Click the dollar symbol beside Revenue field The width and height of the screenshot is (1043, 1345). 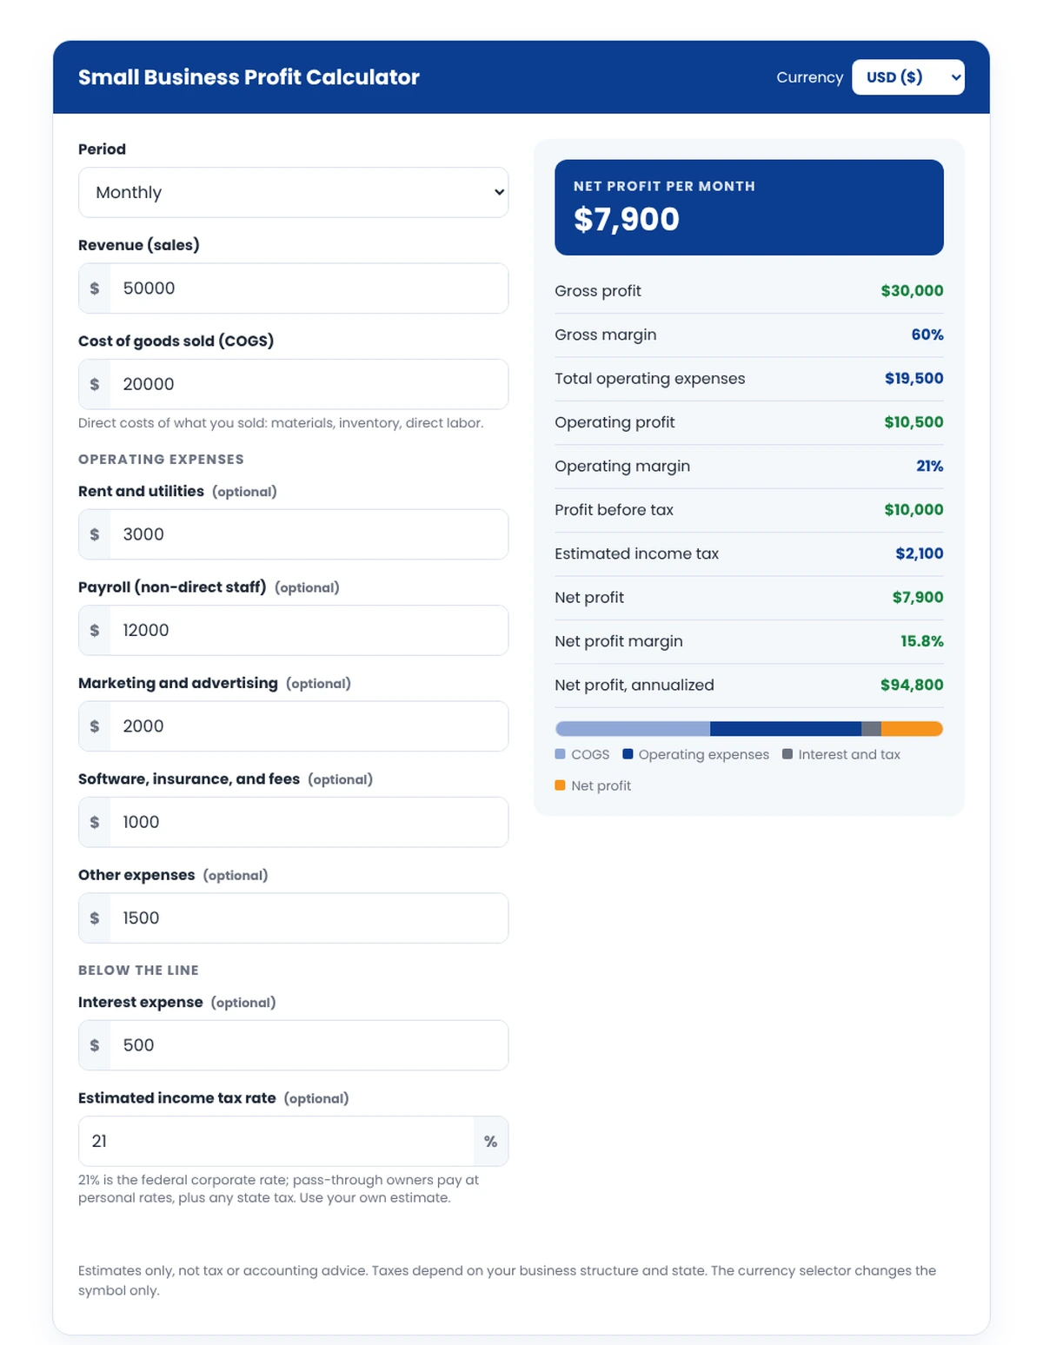(95, 288)
